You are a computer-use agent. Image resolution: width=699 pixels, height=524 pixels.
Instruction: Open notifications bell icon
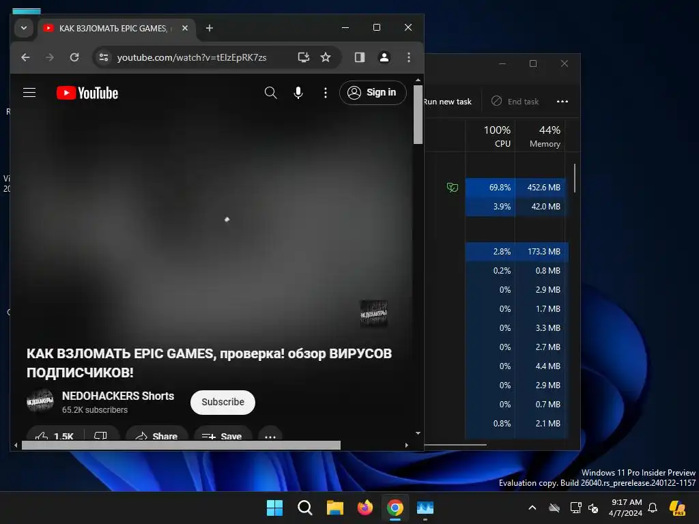pos(653,508)
